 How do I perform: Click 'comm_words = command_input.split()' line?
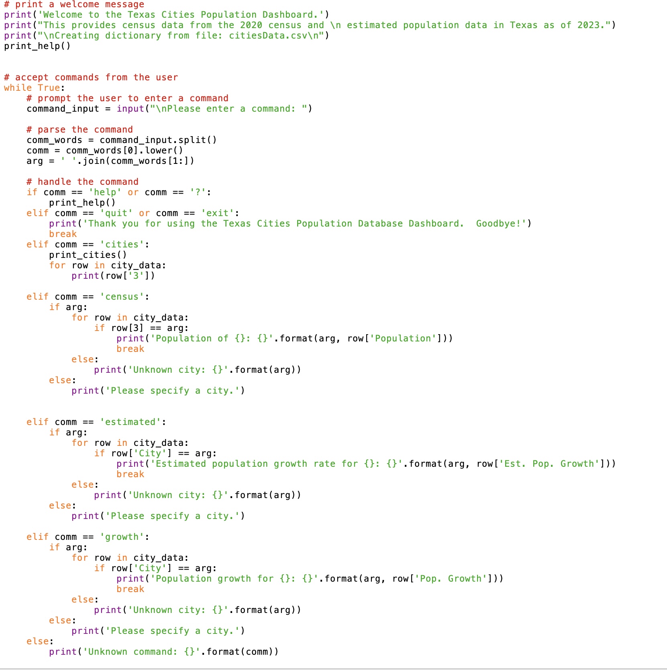122,140
